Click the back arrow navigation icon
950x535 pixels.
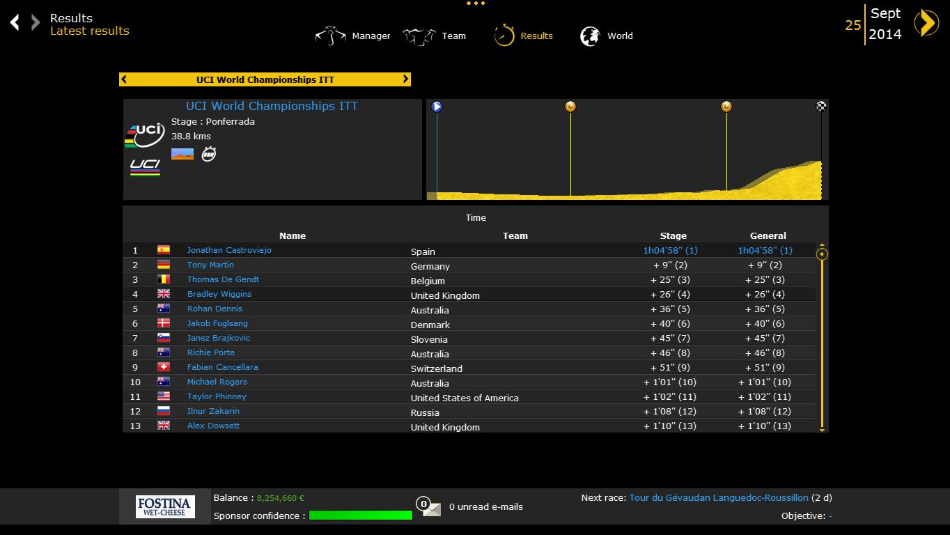(15, 23)
